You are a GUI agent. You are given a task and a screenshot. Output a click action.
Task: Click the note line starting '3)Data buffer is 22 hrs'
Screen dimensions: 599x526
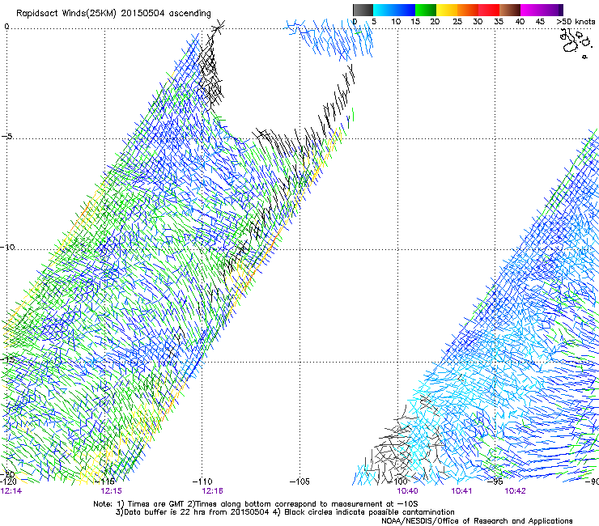click(285, 512)
